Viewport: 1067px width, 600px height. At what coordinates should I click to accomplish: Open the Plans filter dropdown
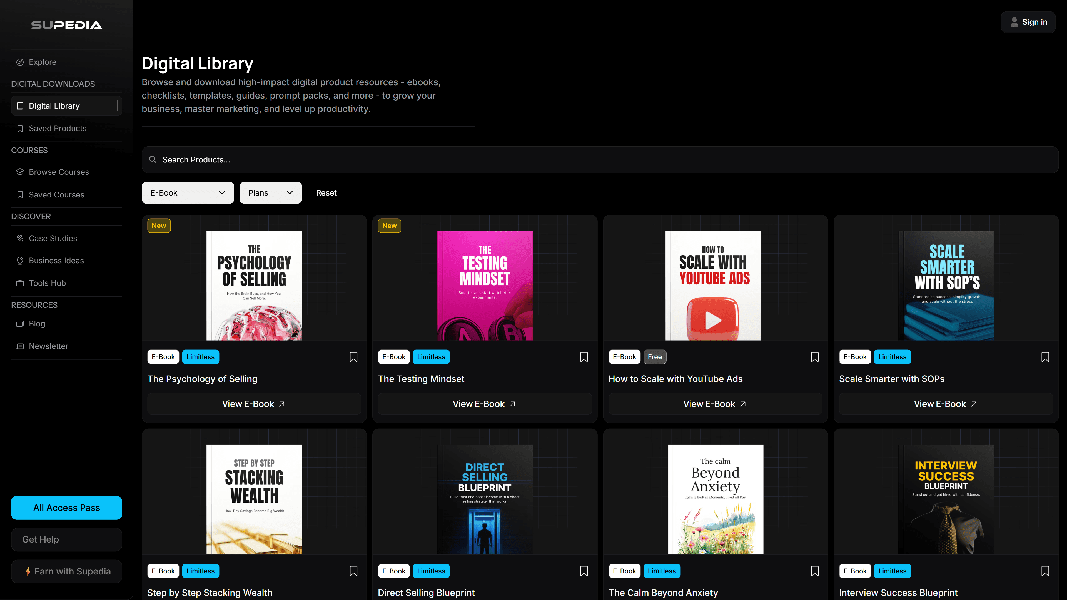pos(270,192)
